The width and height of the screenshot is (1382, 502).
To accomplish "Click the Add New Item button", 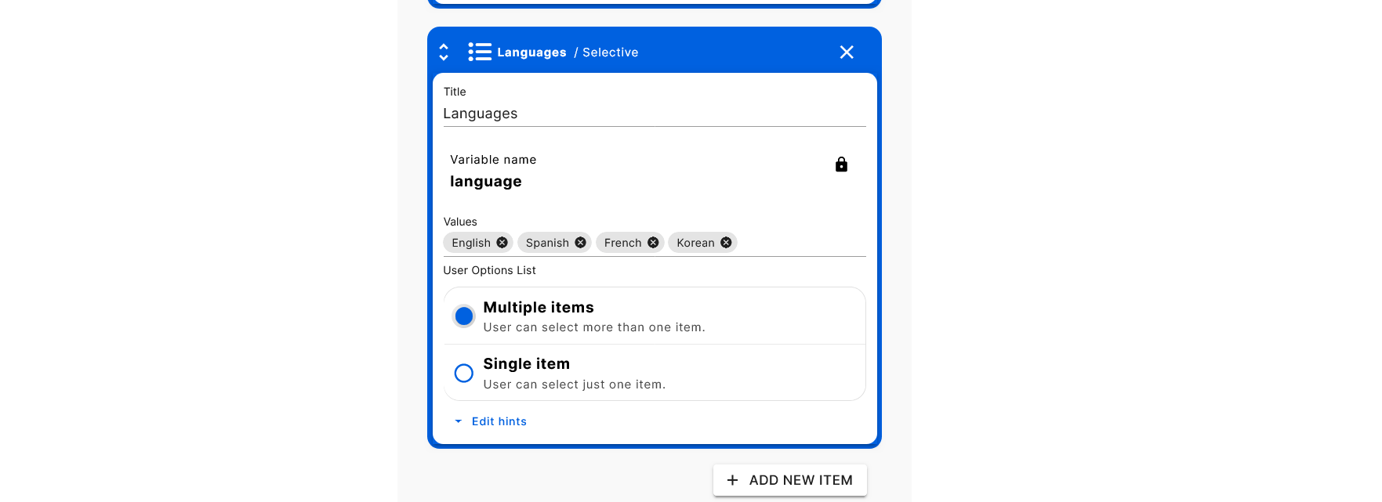I will point(790,480).
